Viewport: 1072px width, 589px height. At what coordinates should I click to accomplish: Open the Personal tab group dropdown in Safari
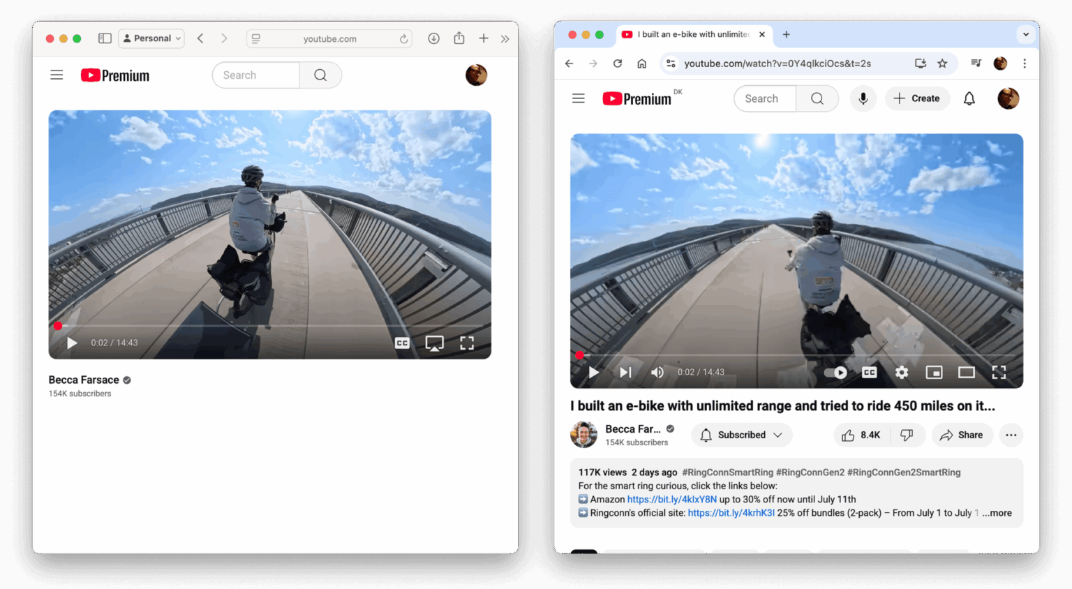[x=151, y=38]
